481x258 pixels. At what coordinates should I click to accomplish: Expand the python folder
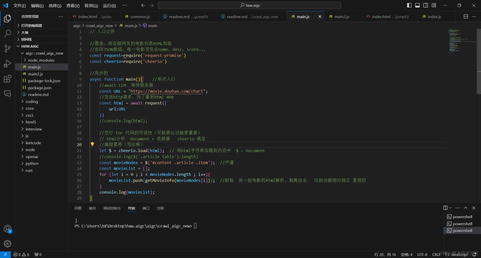[42, 164]
